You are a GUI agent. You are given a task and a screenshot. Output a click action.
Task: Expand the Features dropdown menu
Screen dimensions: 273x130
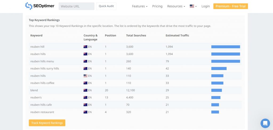point(139,6)
